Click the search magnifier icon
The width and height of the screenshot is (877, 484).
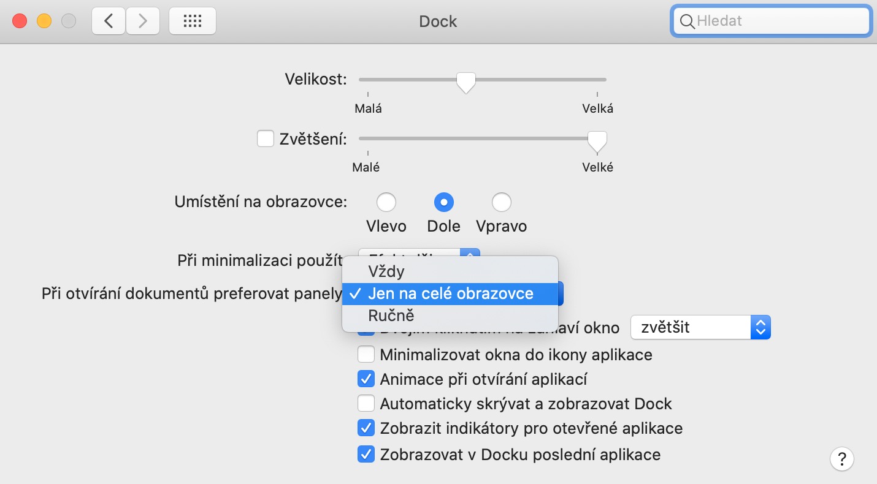pyautogui.click(x=687, y=21)
